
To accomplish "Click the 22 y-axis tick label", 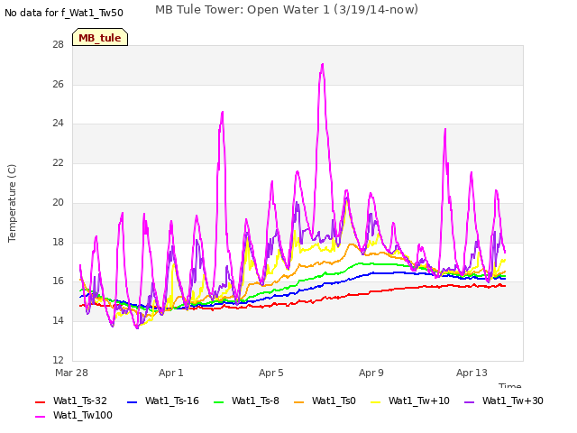I will pos(58,162).
